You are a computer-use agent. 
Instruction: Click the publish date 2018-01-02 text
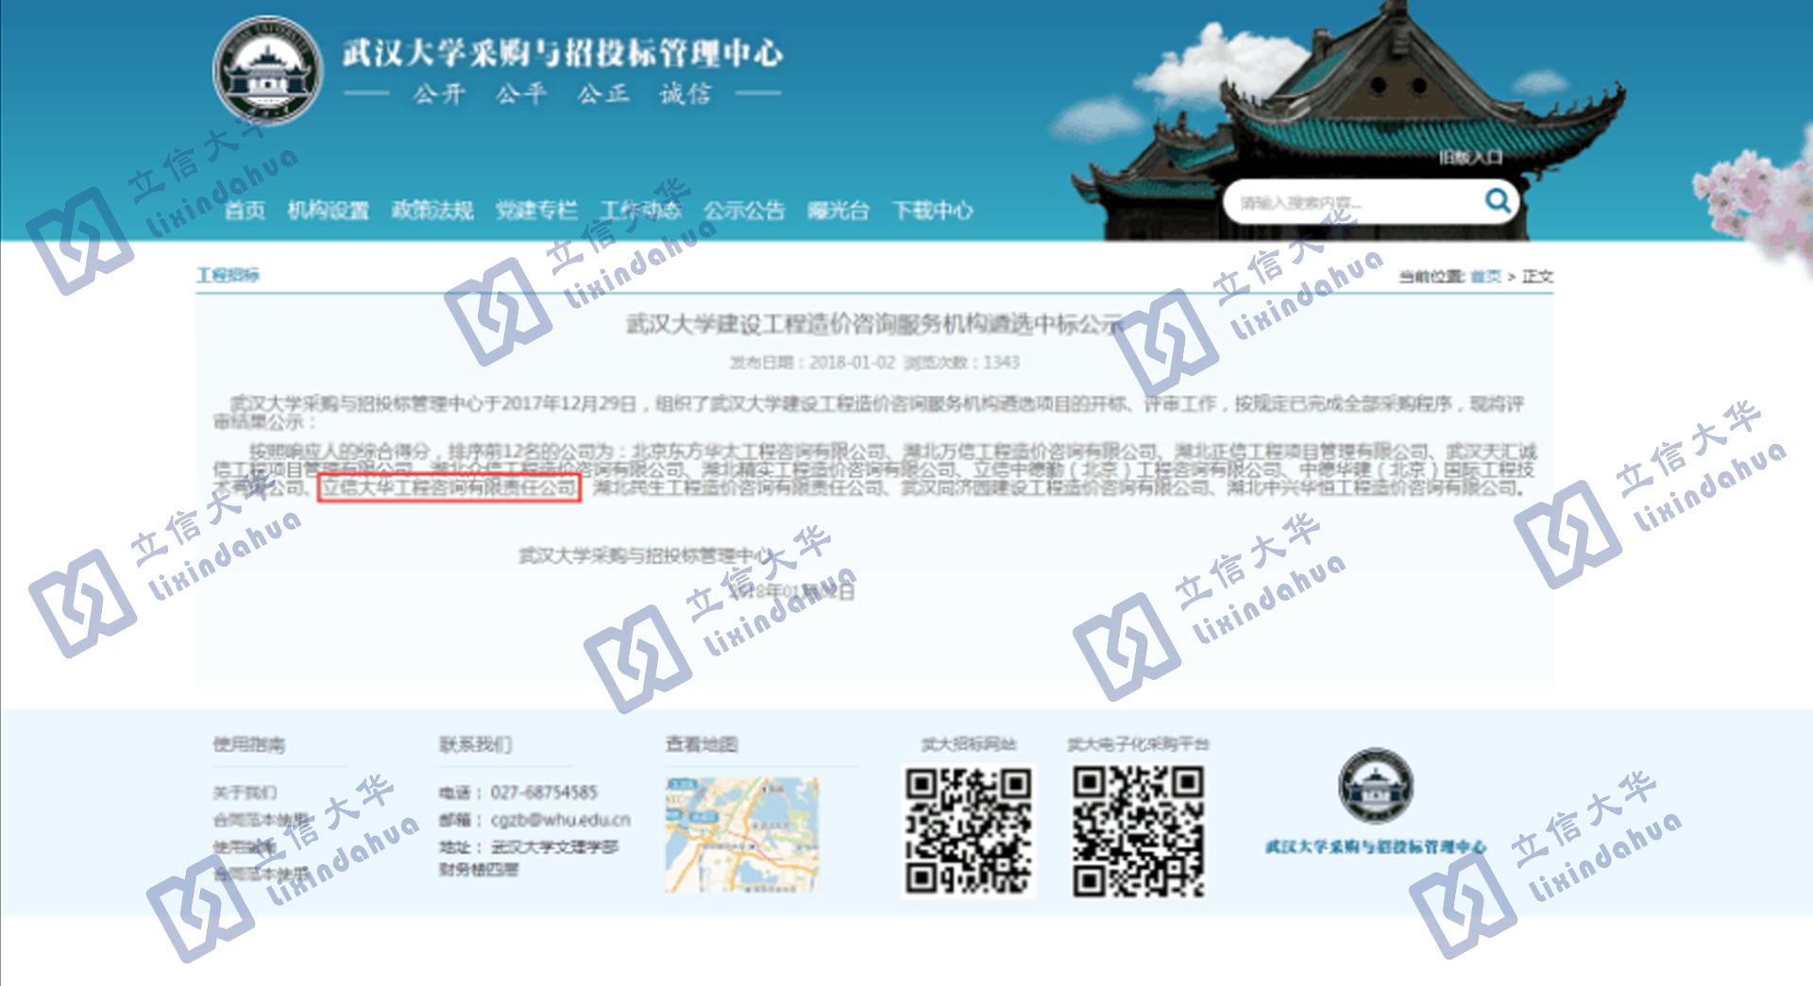click(x=852, y=363)
